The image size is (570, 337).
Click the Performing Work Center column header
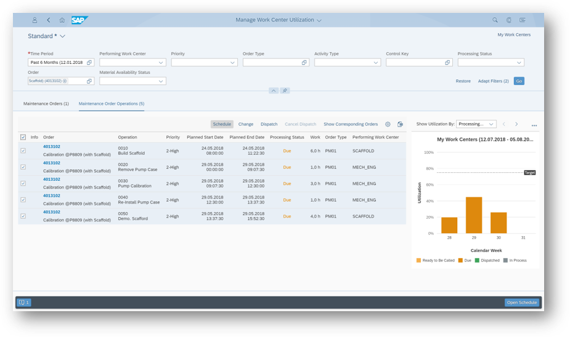[375, 137]
